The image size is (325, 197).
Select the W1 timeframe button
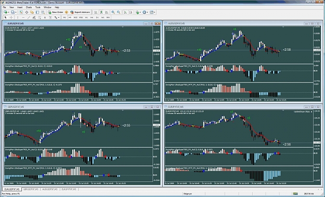tap(102, 17)
